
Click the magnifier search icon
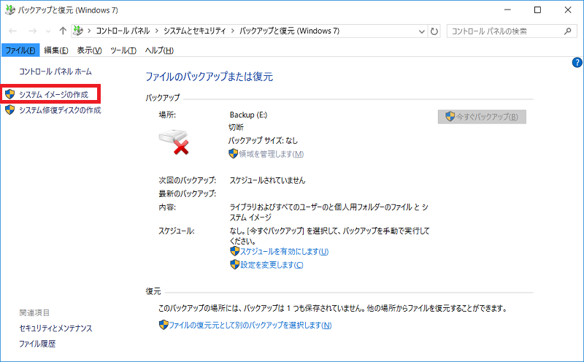(x=567, y=31)
